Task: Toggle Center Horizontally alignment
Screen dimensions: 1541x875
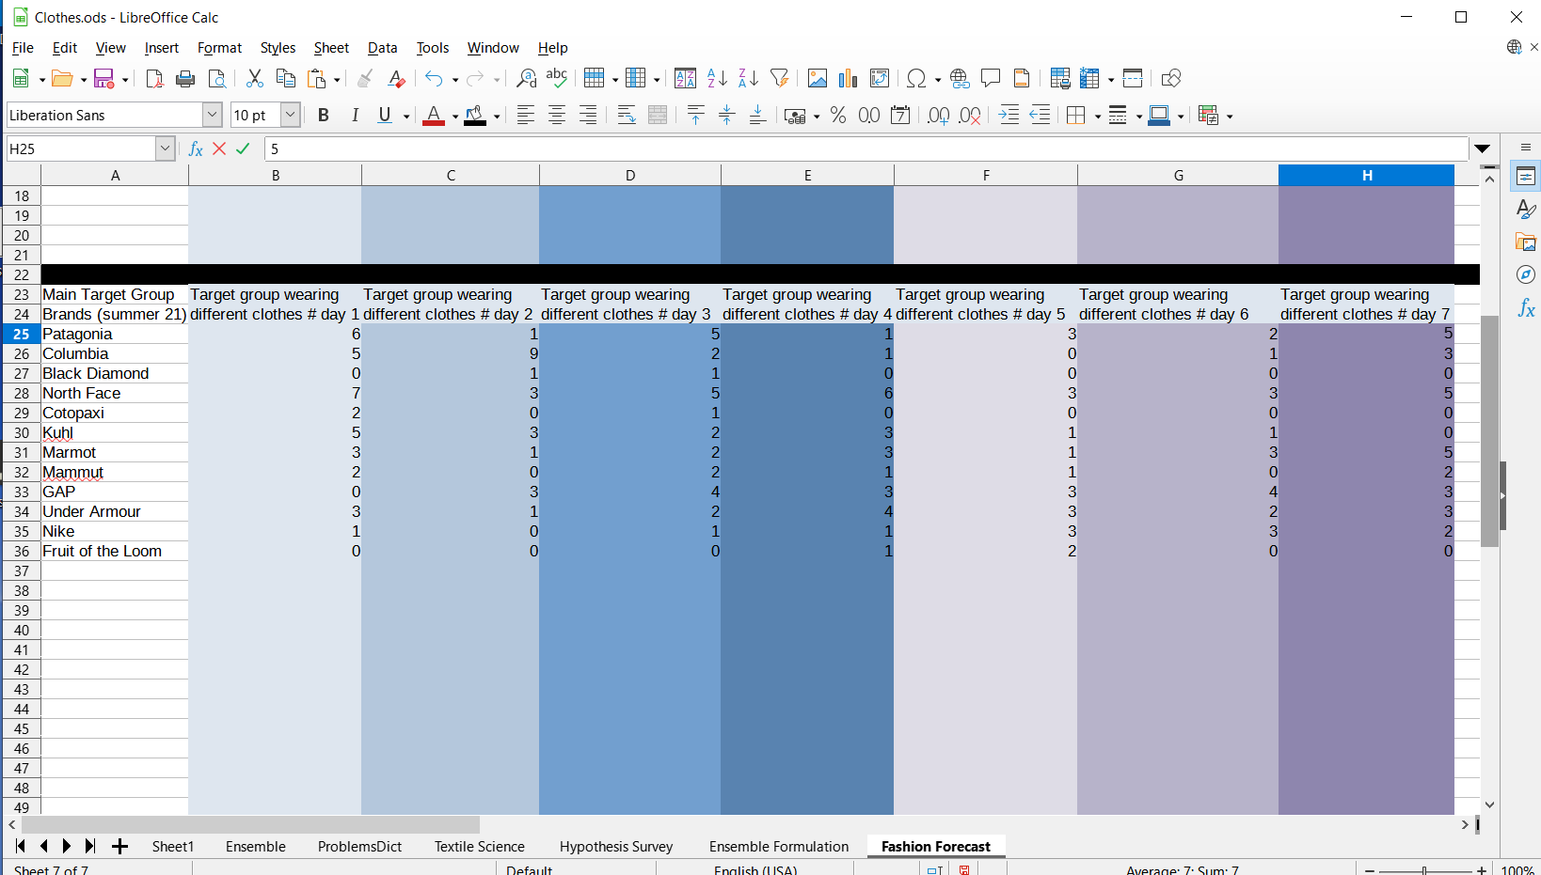Action: point(557,115)
